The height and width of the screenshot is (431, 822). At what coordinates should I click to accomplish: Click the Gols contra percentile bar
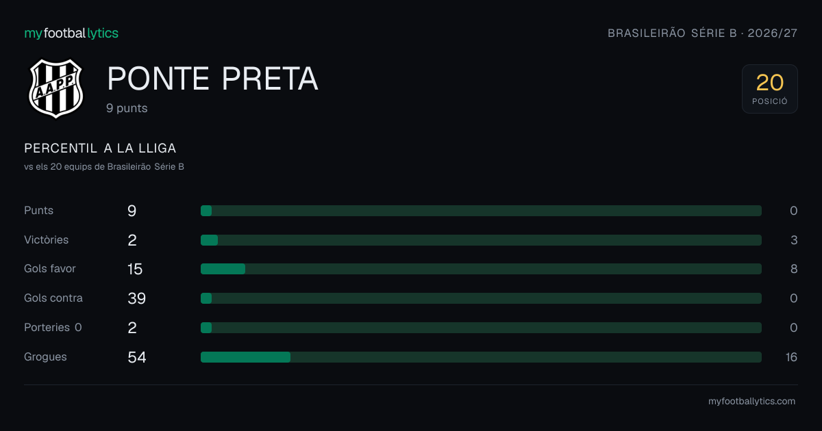pos(481,298)
